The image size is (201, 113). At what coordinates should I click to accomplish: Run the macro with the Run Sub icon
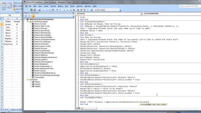coord(64,10)
